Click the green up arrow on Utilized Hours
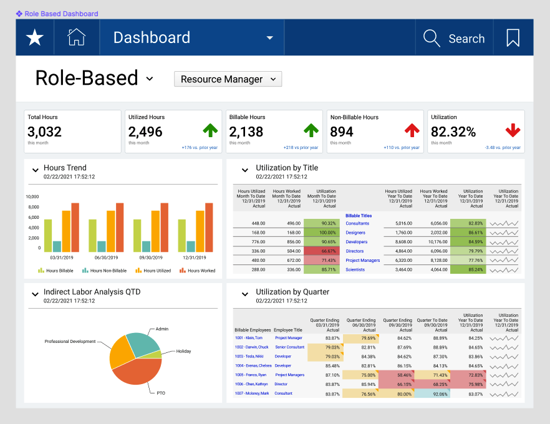This screenshot has width=550, height=424. (211, 130)
